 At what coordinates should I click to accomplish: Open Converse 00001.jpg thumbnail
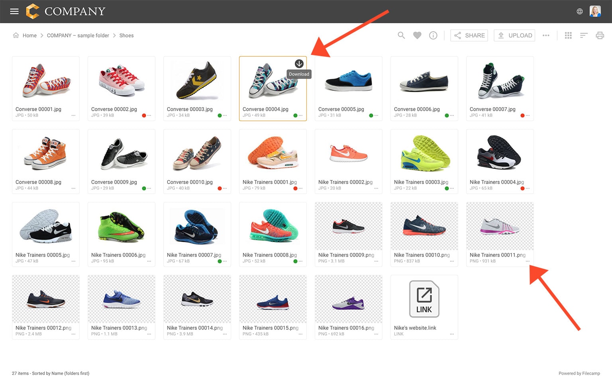pyautogui.click(x=46, y=80)
